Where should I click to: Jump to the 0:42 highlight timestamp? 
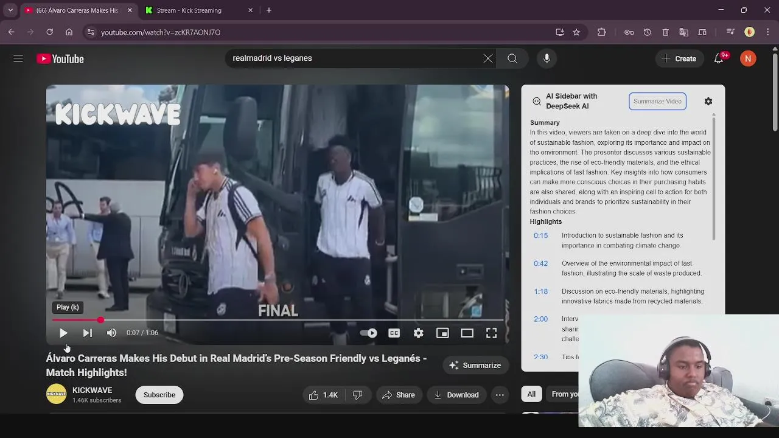[x=541, y=263]
